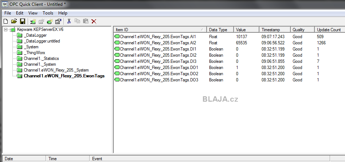Open the Properties toolbar icon
Viewport: 345px width, 162px height.
point(58,21)
